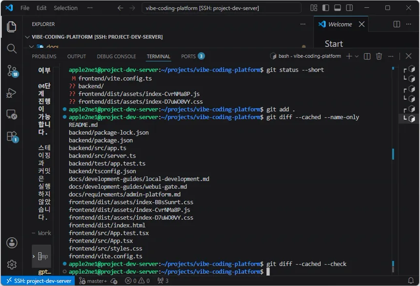Screen dimensions: 420x286
Task: Open Customize Layout button
Action: point(314,8)
